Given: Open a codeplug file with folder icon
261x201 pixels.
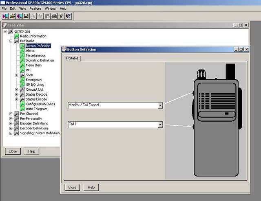Looking at the screenshot, I should [12, 16].
